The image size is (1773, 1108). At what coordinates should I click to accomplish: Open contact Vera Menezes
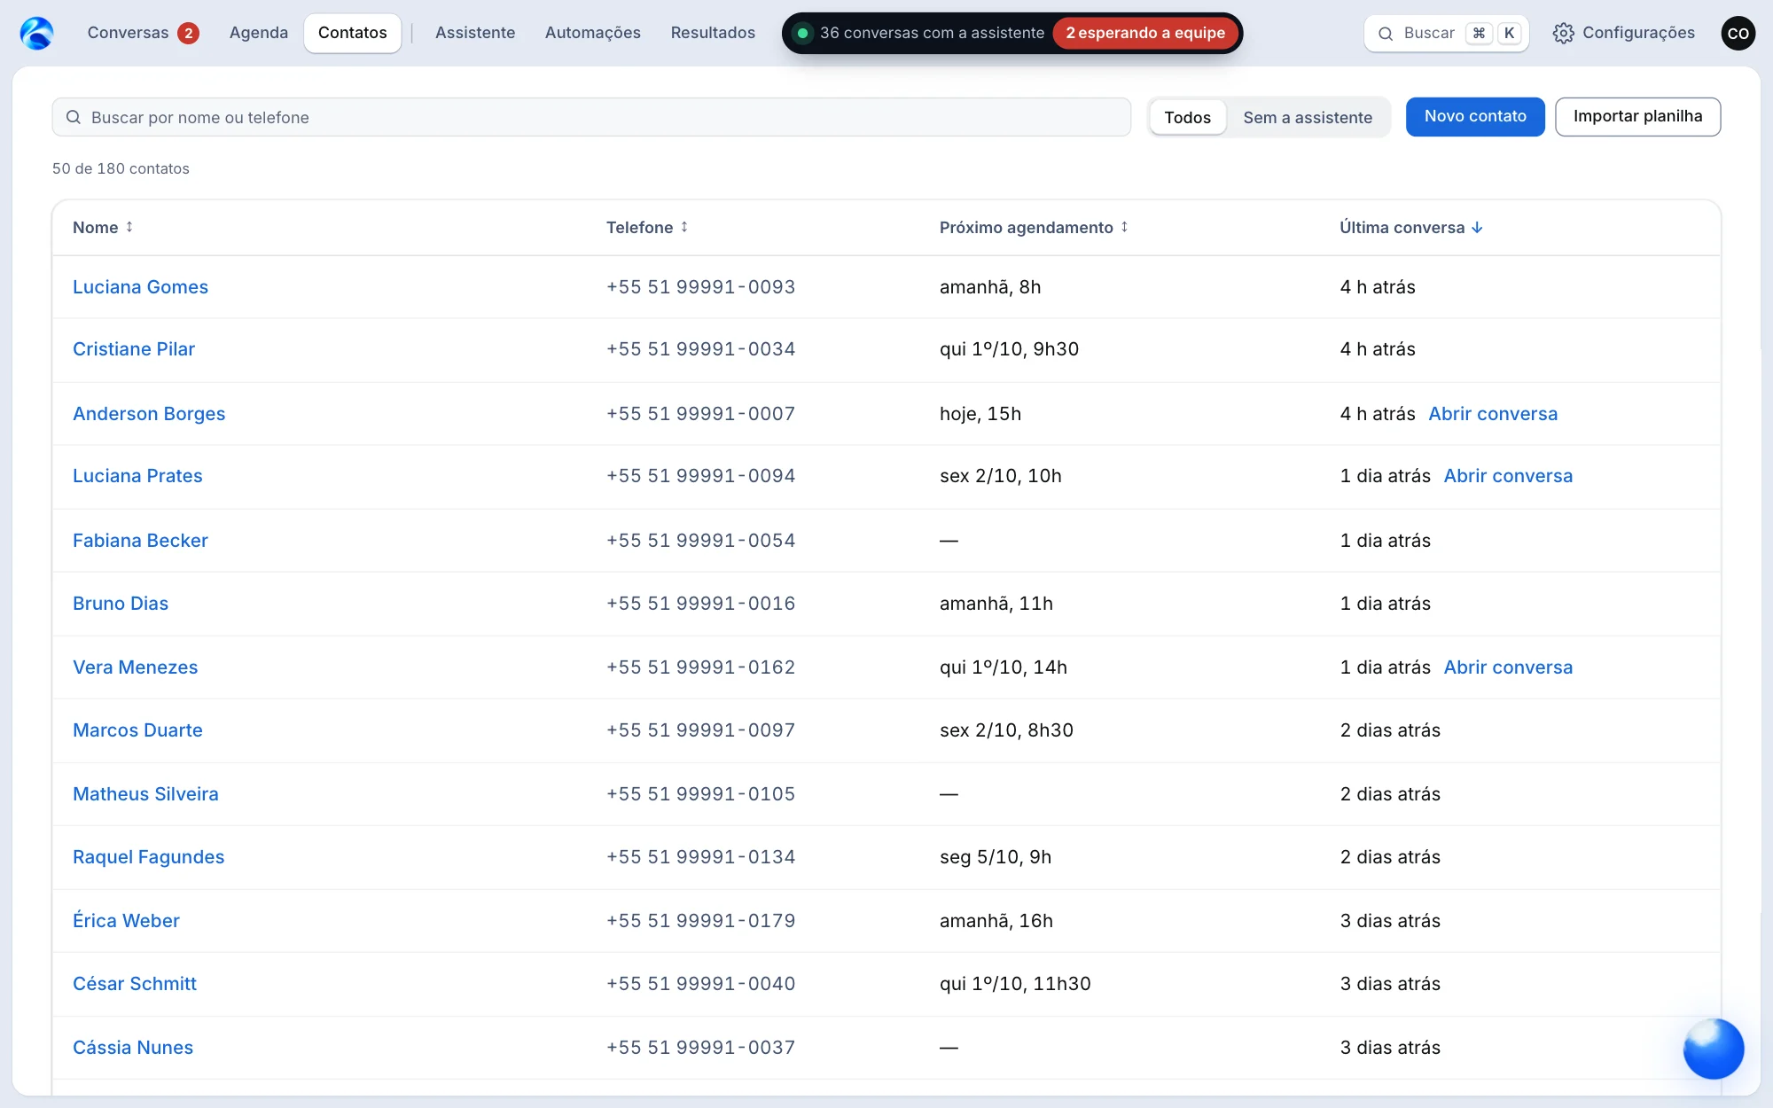[x=135, y=667]
